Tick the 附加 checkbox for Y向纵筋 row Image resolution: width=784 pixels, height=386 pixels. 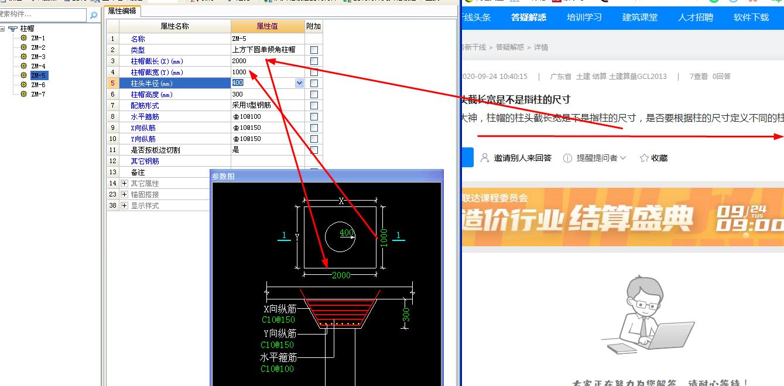[x=314, y=139]
